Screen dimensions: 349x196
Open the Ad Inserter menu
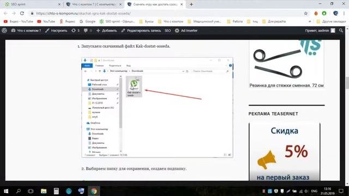(x=186, y=30)
